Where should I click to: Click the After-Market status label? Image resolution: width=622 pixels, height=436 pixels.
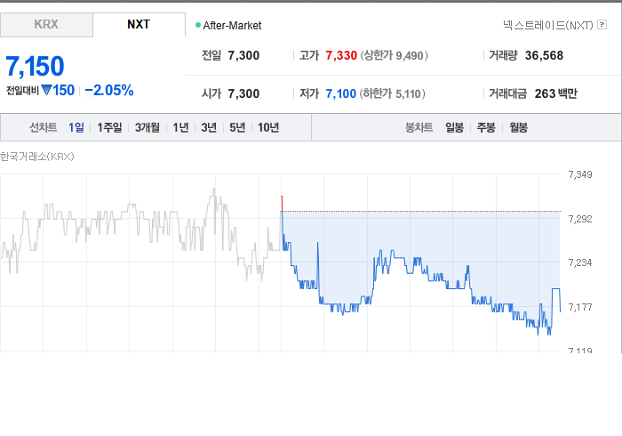[232, 26]
